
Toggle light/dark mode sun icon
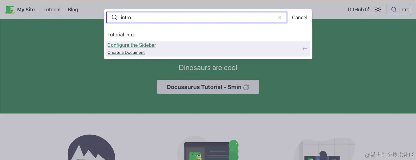[x=378, y=9]
